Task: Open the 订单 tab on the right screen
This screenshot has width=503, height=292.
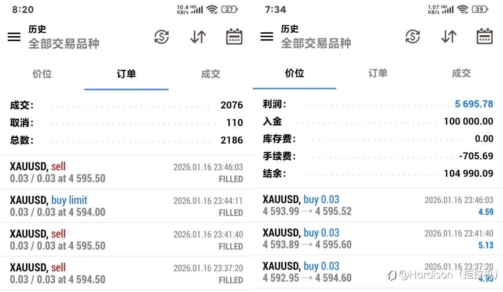Action: point(378,74)
